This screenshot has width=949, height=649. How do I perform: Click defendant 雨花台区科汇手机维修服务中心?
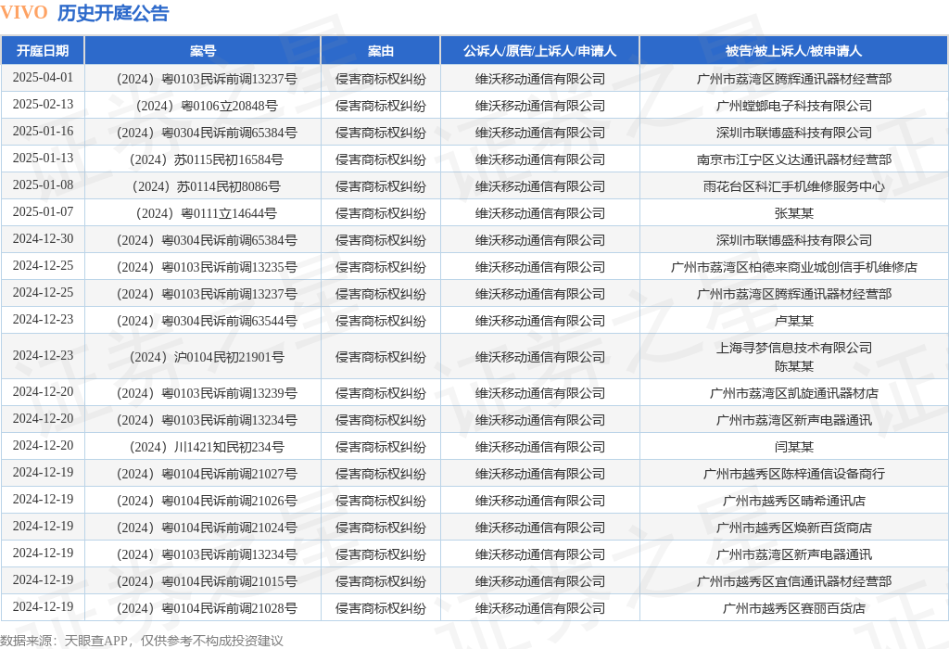[x=793, y=186]
